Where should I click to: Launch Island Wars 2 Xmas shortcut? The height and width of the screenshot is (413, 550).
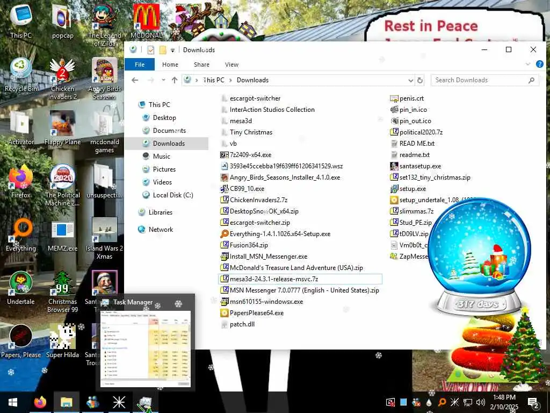[105, 238]
